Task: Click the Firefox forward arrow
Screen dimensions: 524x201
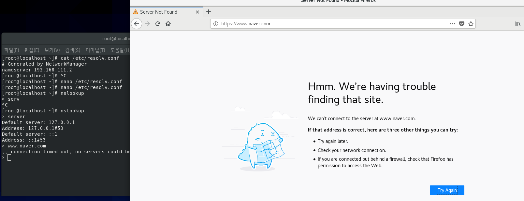Action: (x=147, y=24)
